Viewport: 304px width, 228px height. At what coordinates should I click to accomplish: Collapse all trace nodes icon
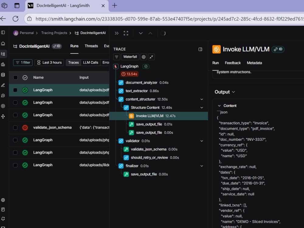coord(151,57)
